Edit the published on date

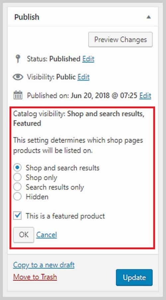(x=145, y=95)
